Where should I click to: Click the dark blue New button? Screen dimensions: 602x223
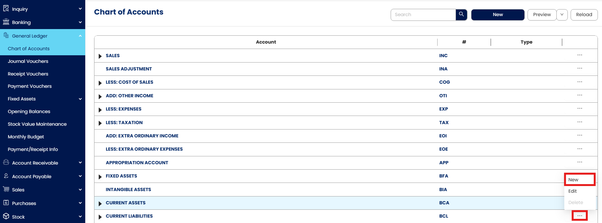pyautogui.click(x=498, y=15)
